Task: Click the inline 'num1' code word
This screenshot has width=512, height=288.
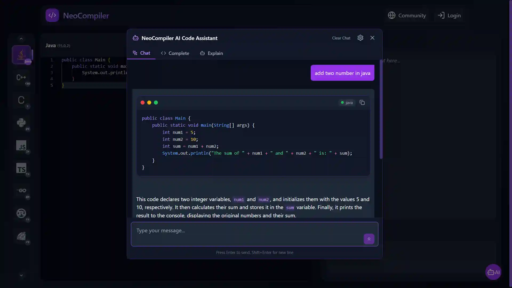Action: click(x=239, y=199)
